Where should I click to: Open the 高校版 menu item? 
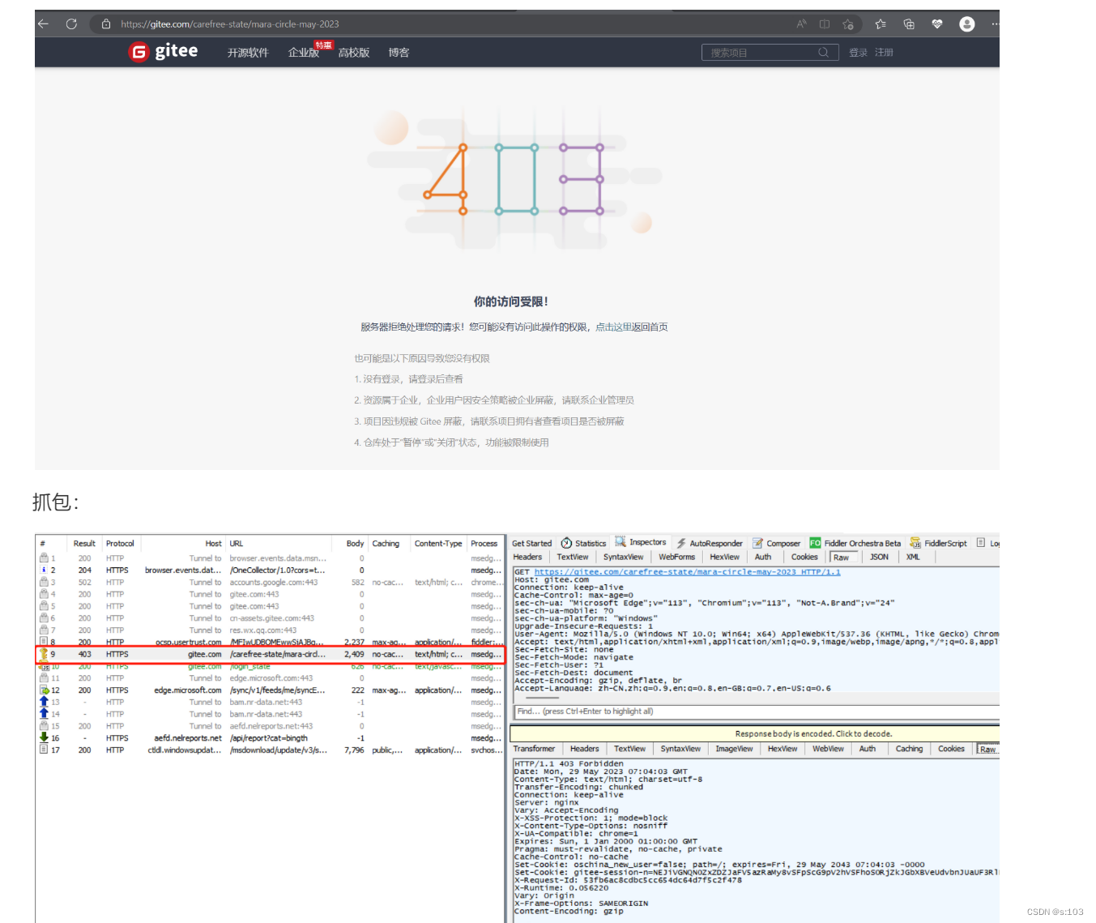[x=354, y=53]
